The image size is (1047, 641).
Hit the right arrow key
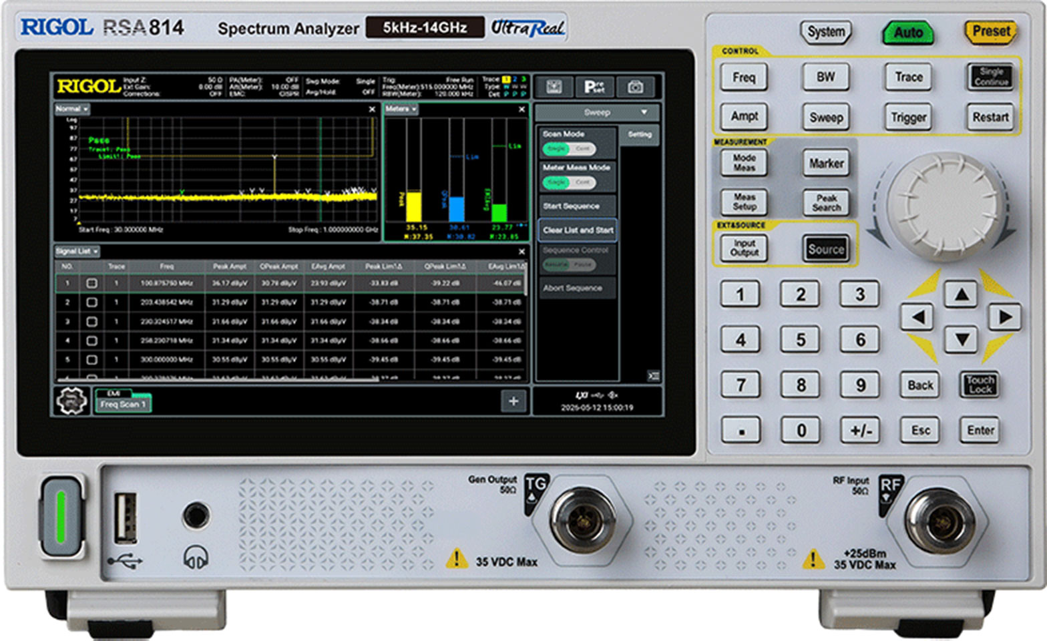1004,316
